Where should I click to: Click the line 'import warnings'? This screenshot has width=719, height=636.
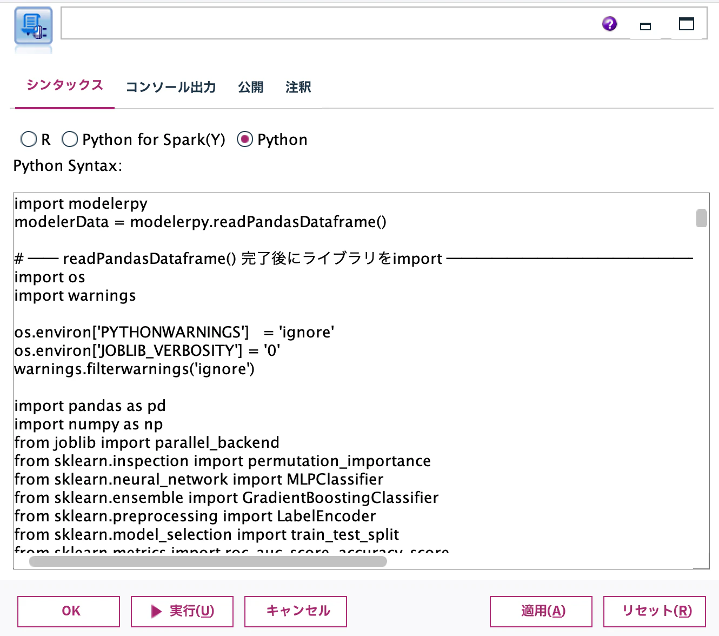click(x=75, y=295)
